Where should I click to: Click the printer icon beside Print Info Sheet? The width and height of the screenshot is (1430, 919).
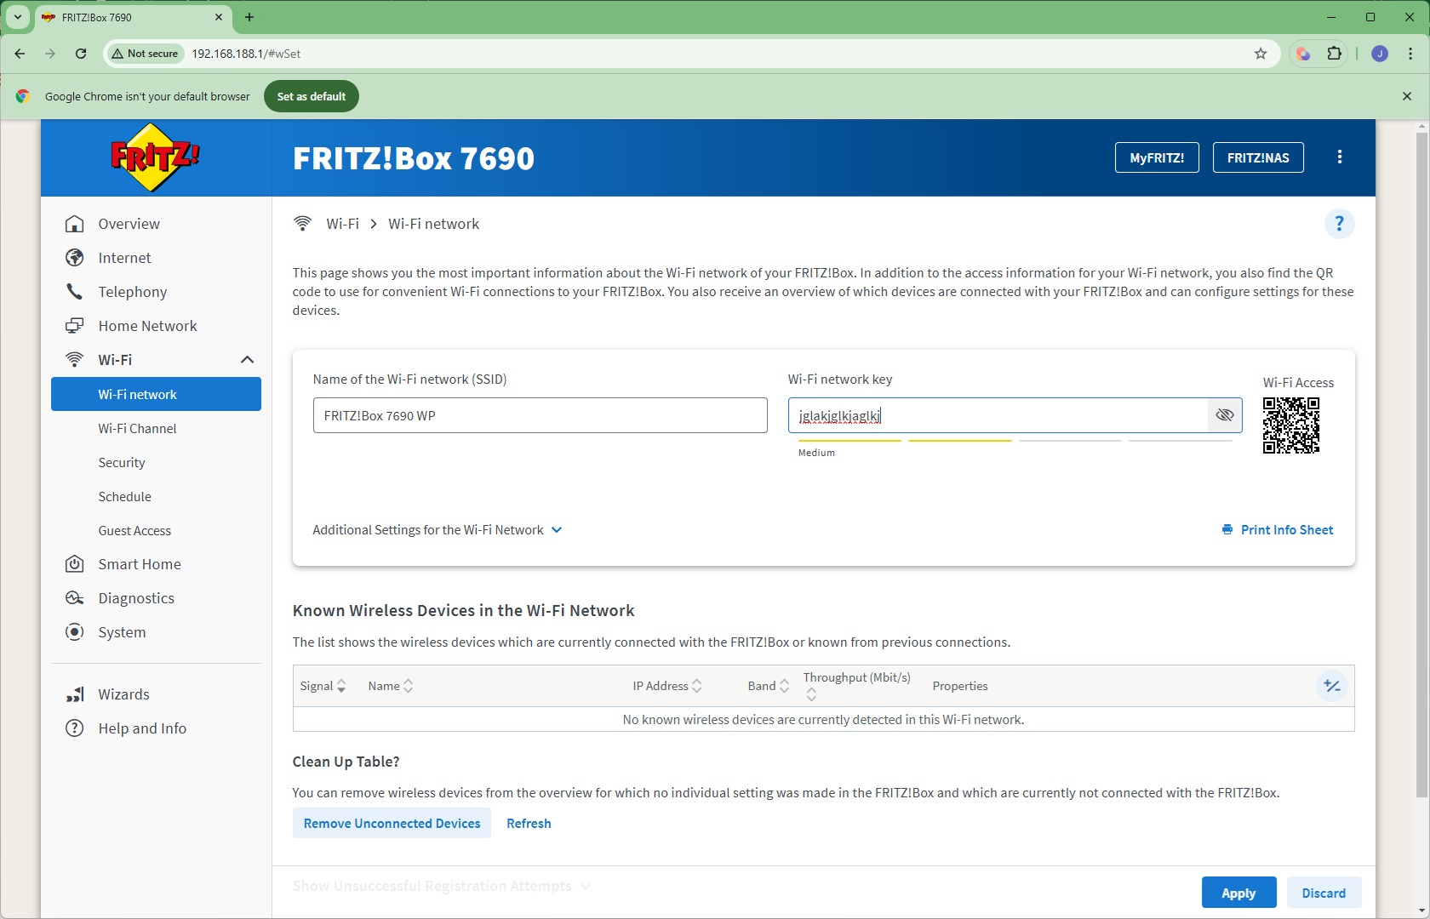click(1227, 529)
